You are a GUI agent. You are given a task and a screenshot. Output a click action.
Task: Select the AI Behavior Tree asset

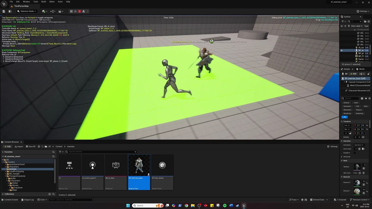[x=69, y=172]
